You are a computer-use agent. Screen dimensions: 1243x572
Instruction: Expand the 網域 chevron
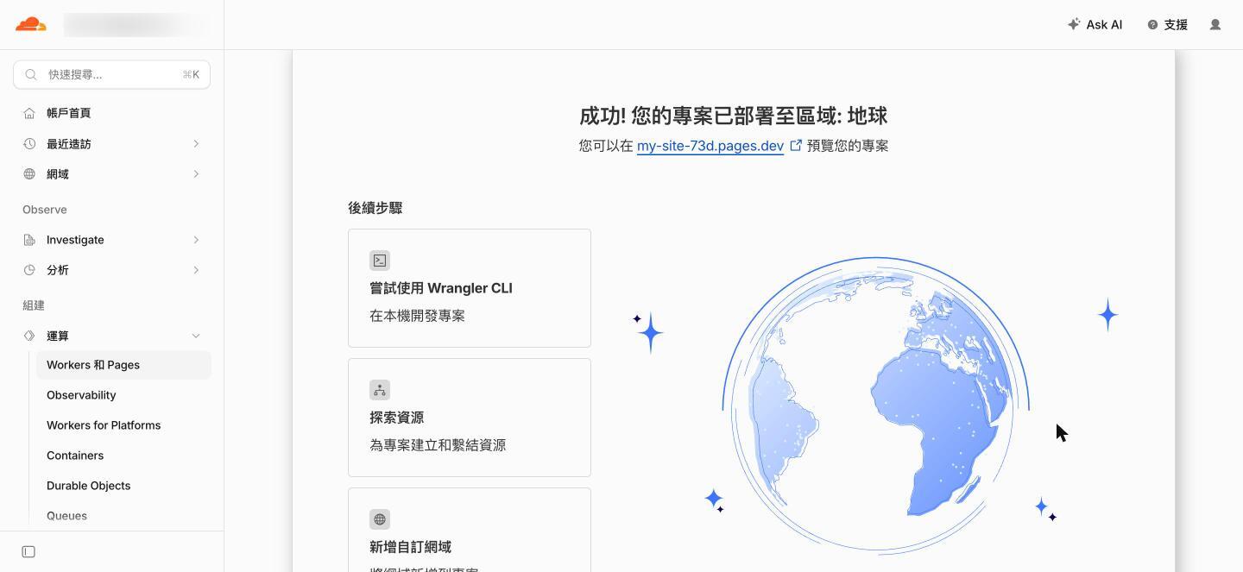click(196, 173)
